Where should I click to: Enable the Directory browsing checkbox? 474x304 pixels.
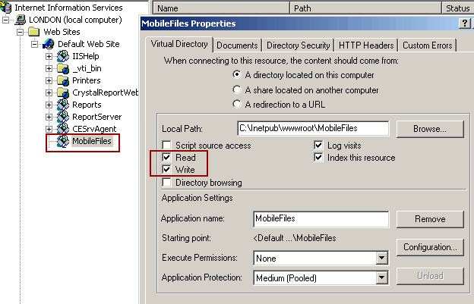(167, 183)
